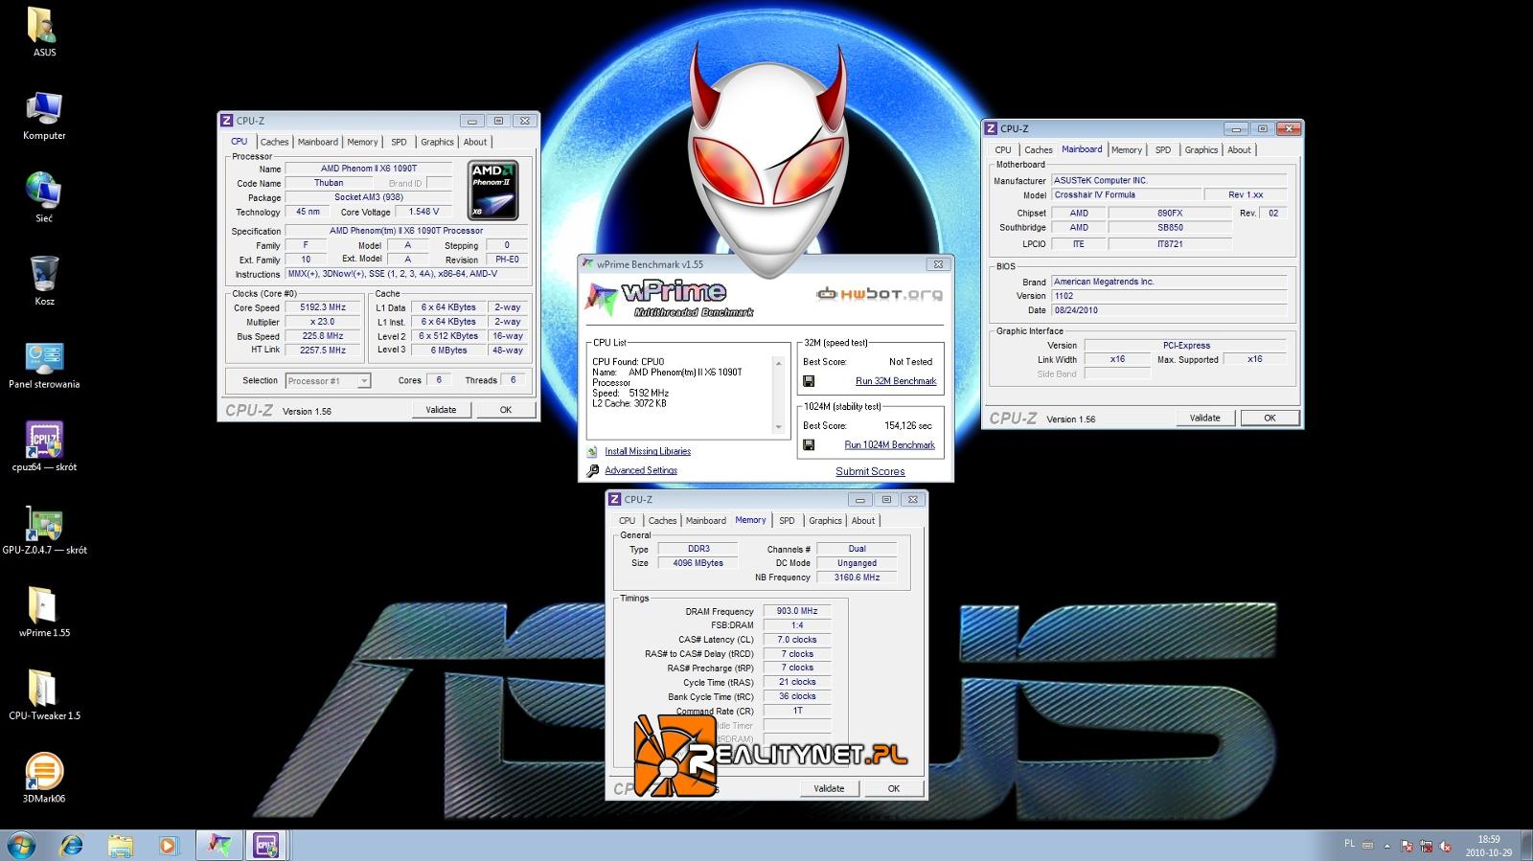The width and height of the screenshot is (1533, 861).
Task: Click OK in right CPU-Z Mainboard window
Action: [x=1270, y=418]
